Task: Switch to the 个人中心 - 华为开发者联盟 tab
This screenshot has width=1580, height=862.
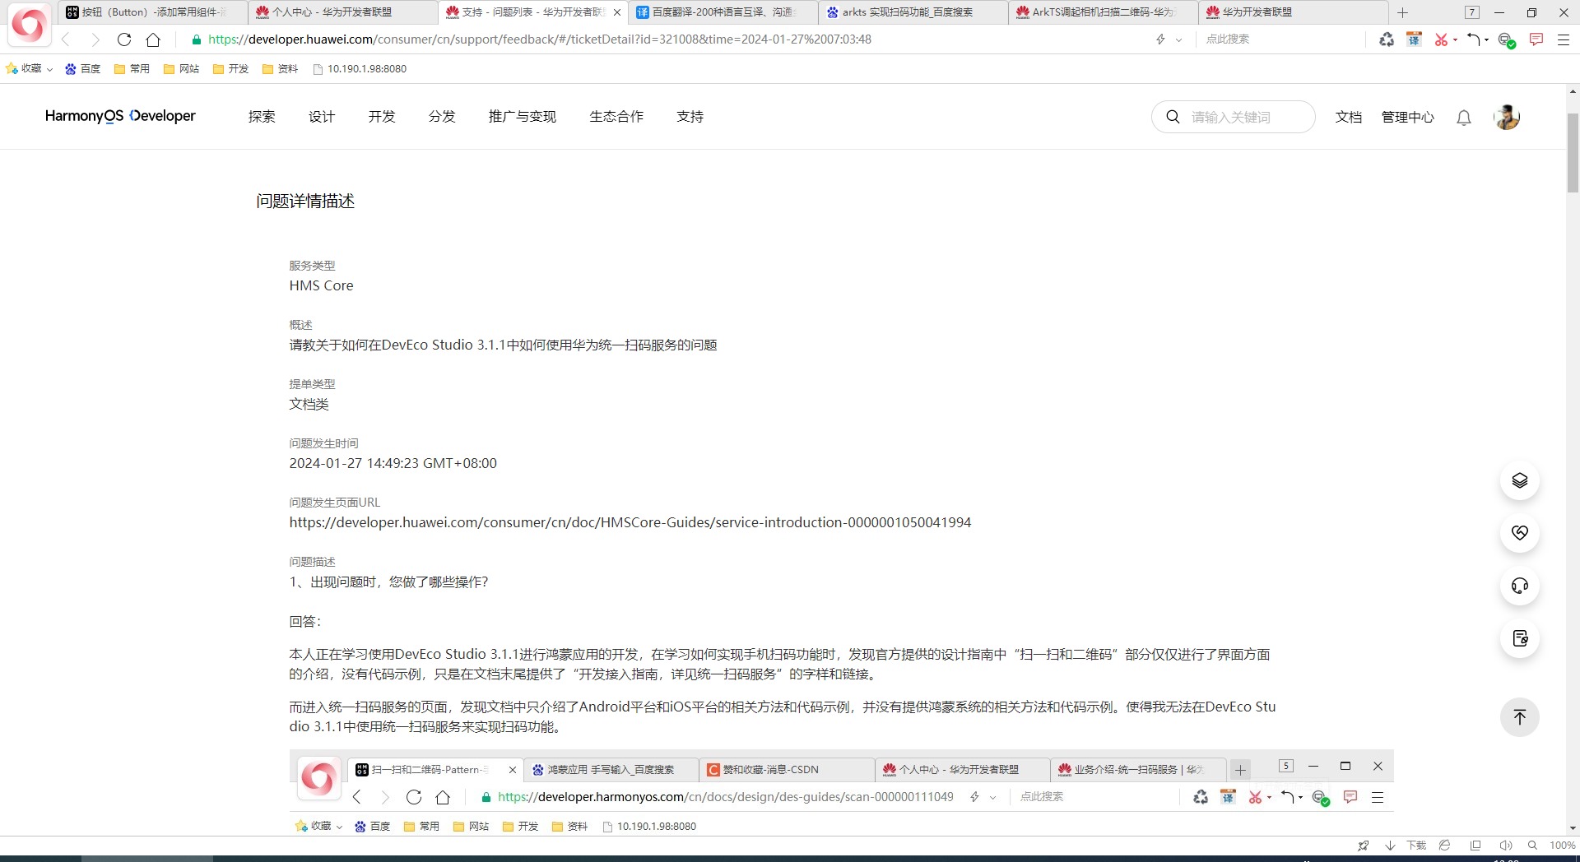Action: tap(342, 12)
